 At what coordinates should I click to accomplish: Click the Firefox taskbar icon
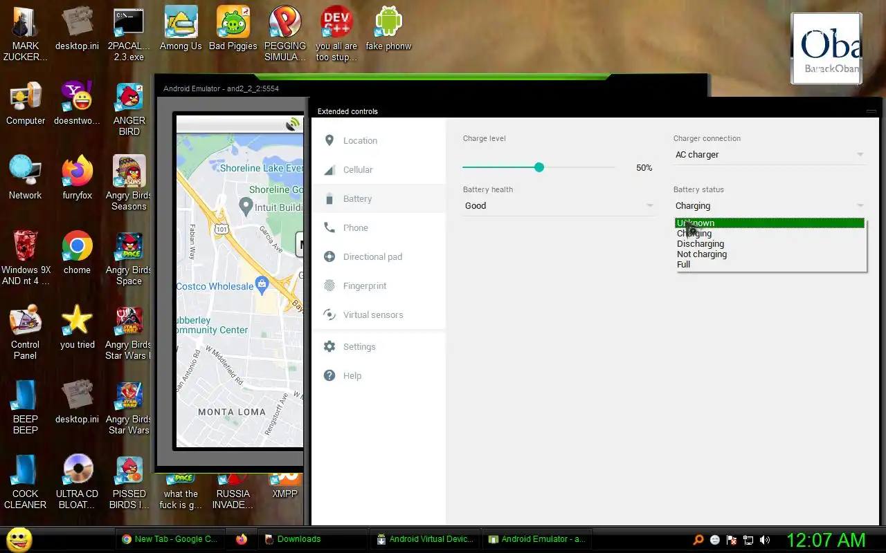click(x=241, y=539)
